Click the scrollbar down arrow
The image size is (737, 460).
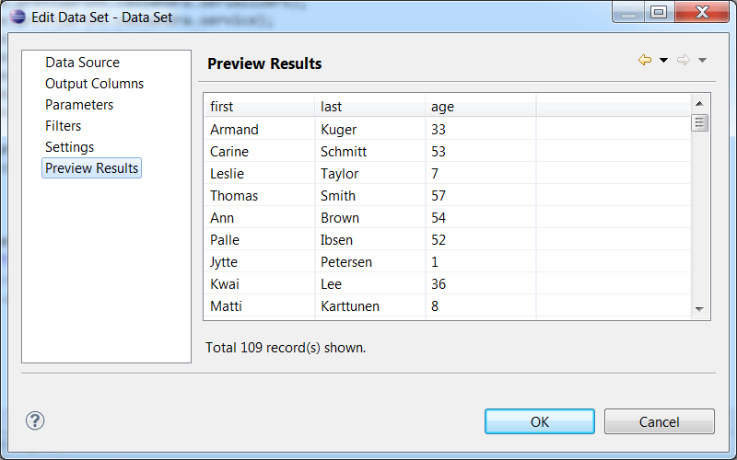699,310
